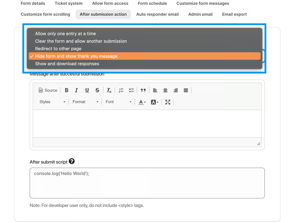Open the Admin email tab
Screen dimensions: 296x223
200,14
